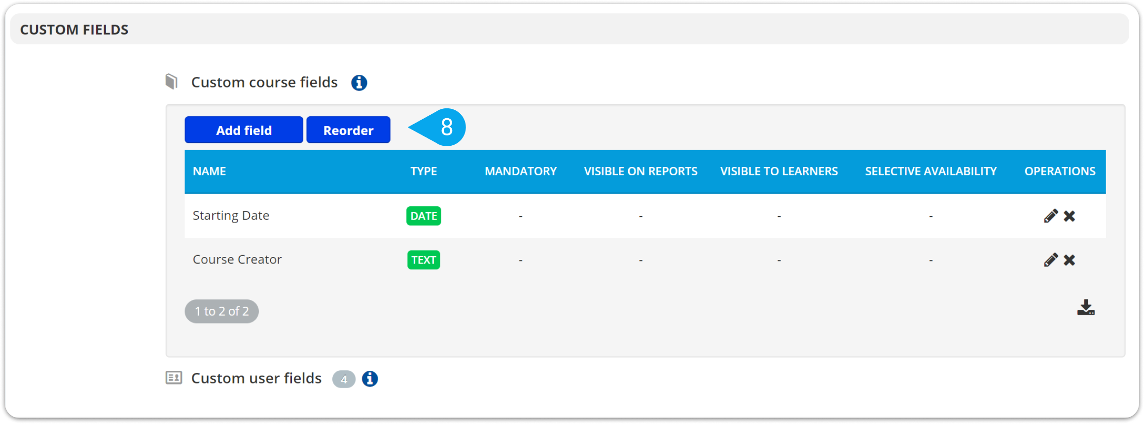
Task: Click Selective Availability value for Starting Date row
Action: (x=931, y=216)
